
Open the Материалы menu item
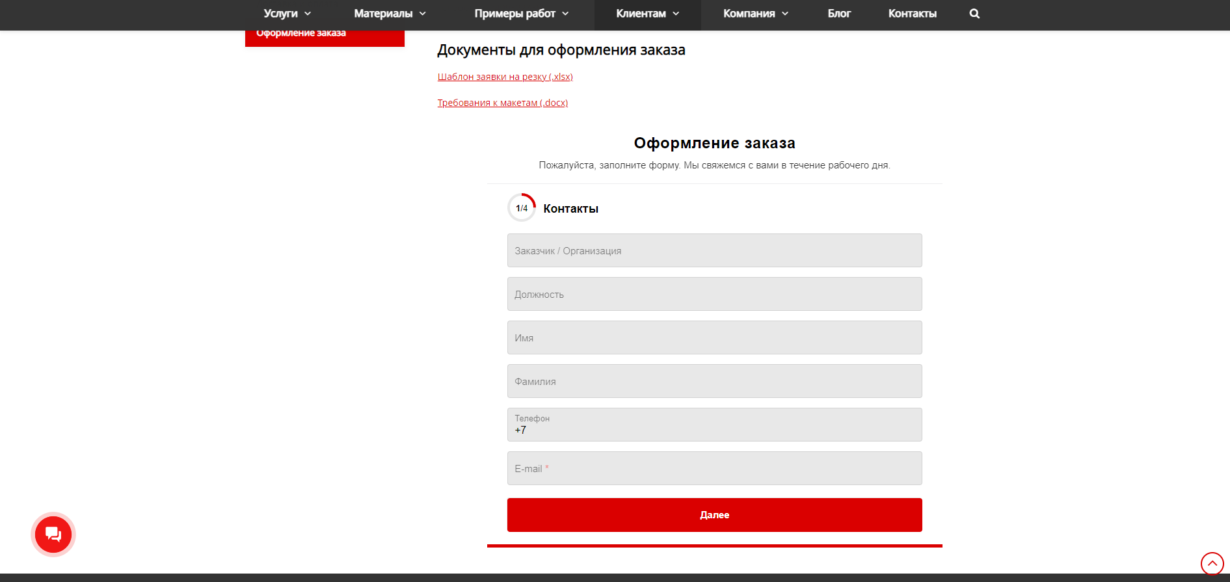click(x=383, y=14)
